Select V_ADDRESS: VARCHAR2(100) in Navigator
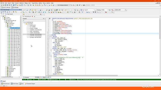The height and width of the screenshot is (90, 161). pos(35,30)
